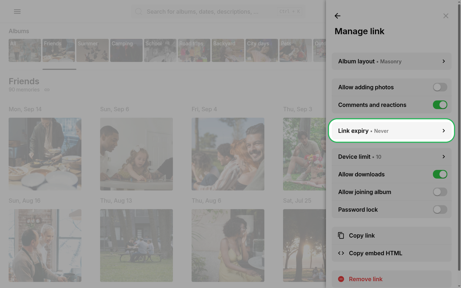Click the search magnifier icon
The width and height of the screenshot is (461, 288).
[139, 12]
